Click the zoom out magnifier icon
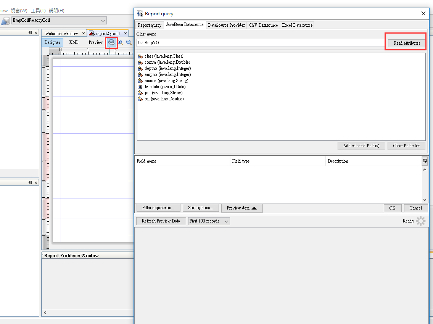Viewport: 433px width, 324px height. pos(129,42)
